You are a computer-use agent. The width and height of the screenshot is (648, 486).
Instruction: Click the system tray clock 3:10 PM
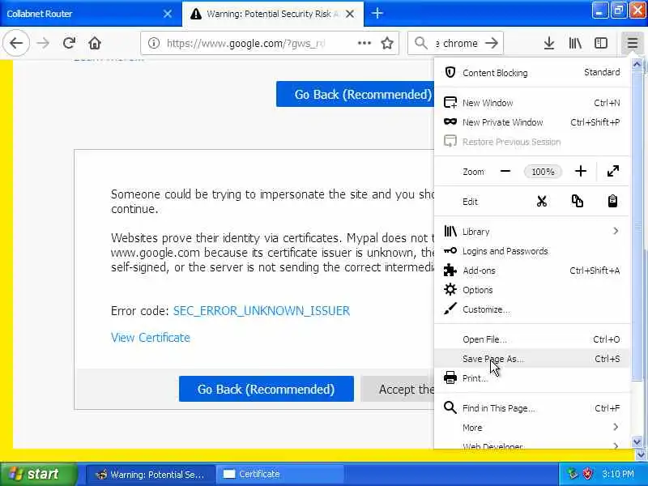618,474
